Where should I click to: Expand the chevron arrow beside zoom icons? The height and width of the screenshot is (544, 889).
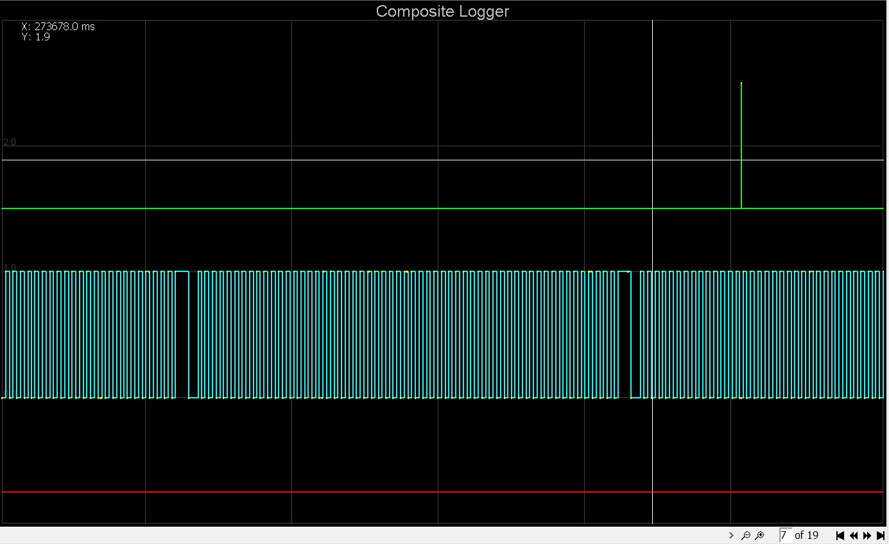coord(731,535)
